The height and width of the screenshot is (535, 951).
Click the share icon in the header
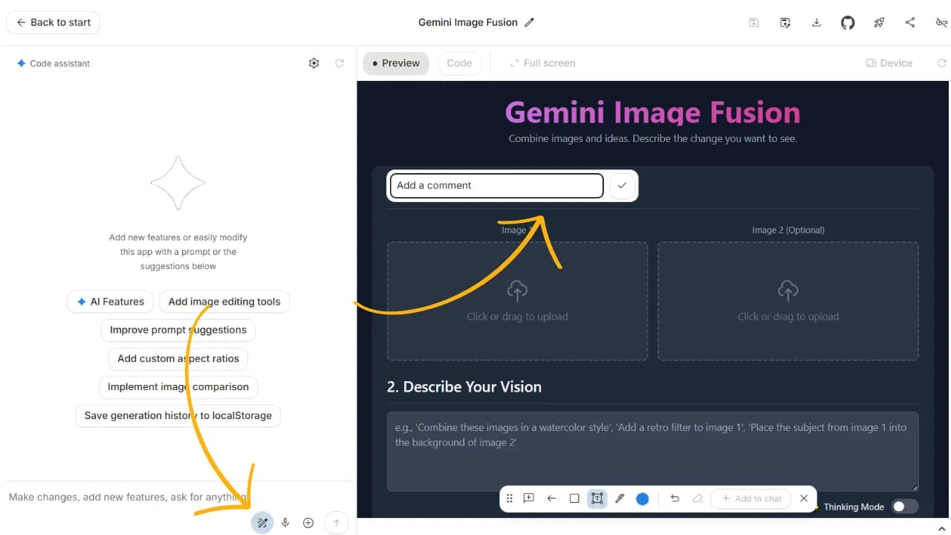(x=910, y=22)
